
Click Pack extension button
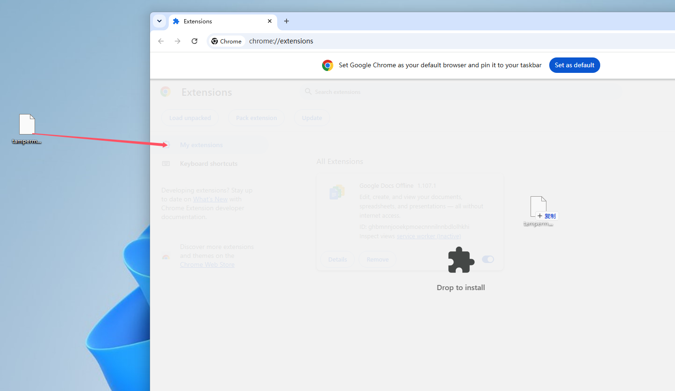tap(256, 118)
